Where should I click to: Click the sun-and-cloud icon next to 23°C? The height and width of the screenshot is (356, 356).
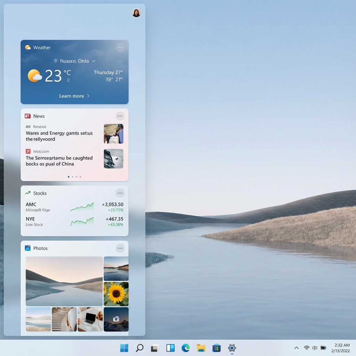(x=34, y=75)
